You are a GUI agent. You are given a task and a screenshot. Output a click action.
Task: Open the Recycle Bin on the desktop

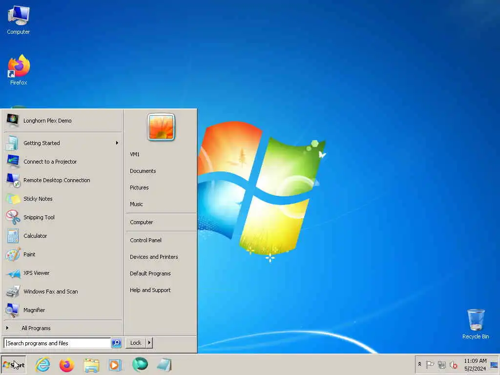pos(476,324)
